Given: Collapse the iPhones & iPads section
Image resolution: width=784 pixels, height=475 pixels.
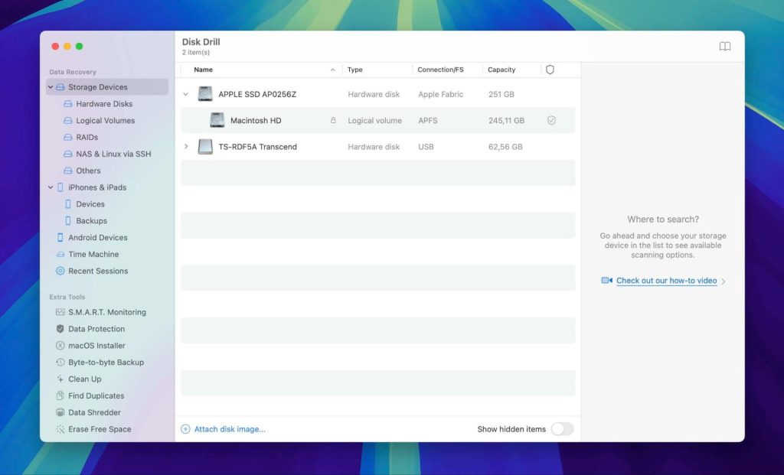Looking at the screenshot, I should pyautogui.click(x=51, y=187).
